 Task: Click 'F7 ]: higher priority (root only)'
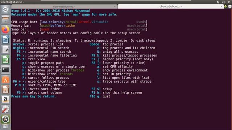[123, 59]
